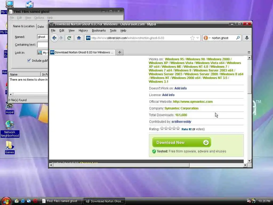Screen dimensions: 273x205
Task: Reload the page with refresh icon
Action: pos(69,38)
